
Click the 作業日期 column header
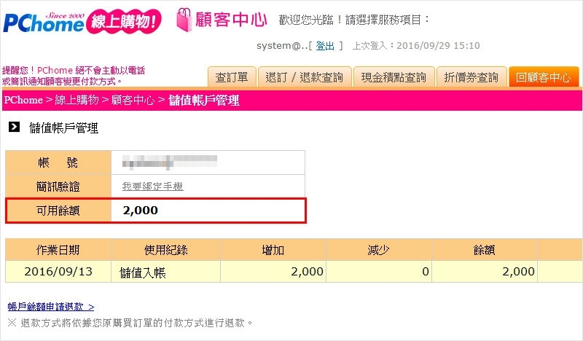point(58,250)
